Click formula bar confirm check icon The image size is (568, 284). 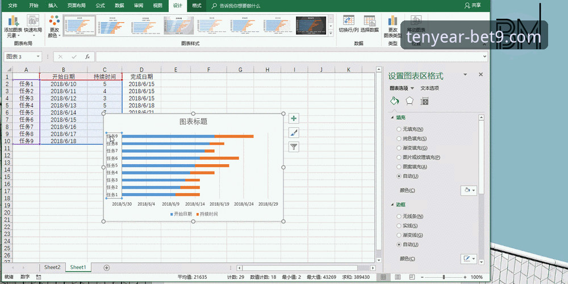(x=74, y=57)
